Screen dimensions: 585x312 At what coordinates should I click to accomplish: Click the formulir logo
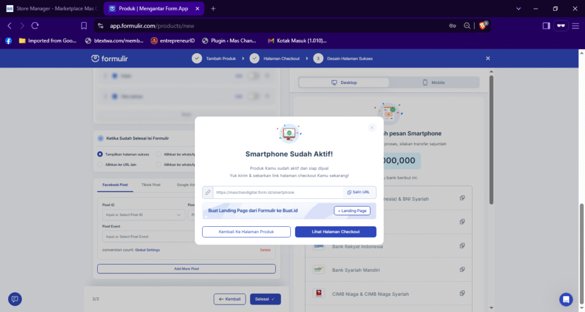tap(109, 59)
